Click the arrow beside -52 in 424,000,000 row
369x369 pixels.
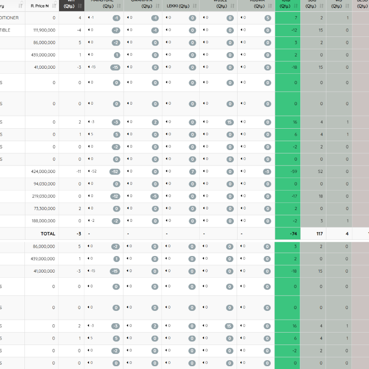pyautogui.click(x=89, y=171)
